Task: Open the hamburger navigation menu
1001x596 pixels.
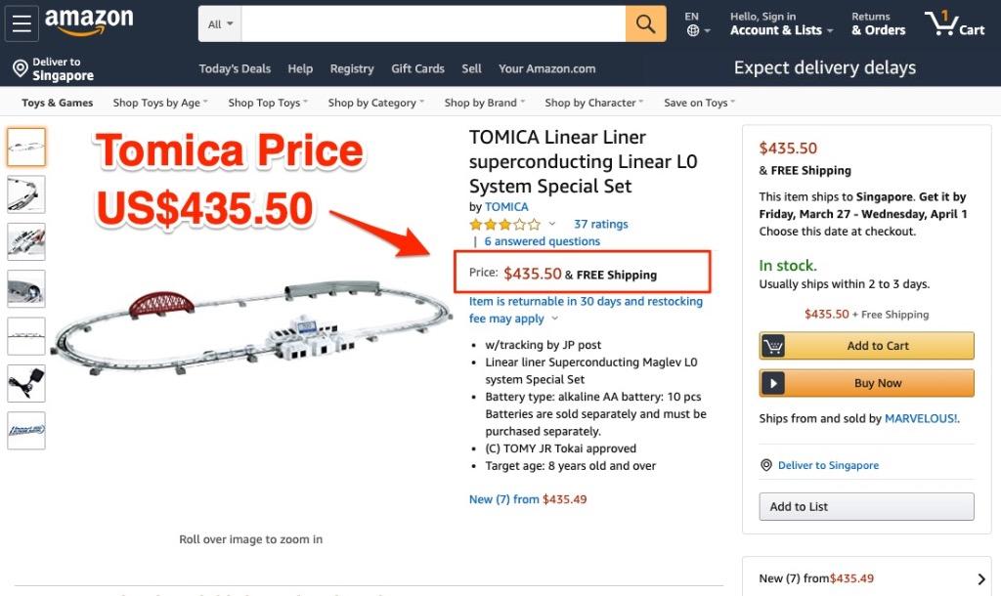Action: [22, 23]
